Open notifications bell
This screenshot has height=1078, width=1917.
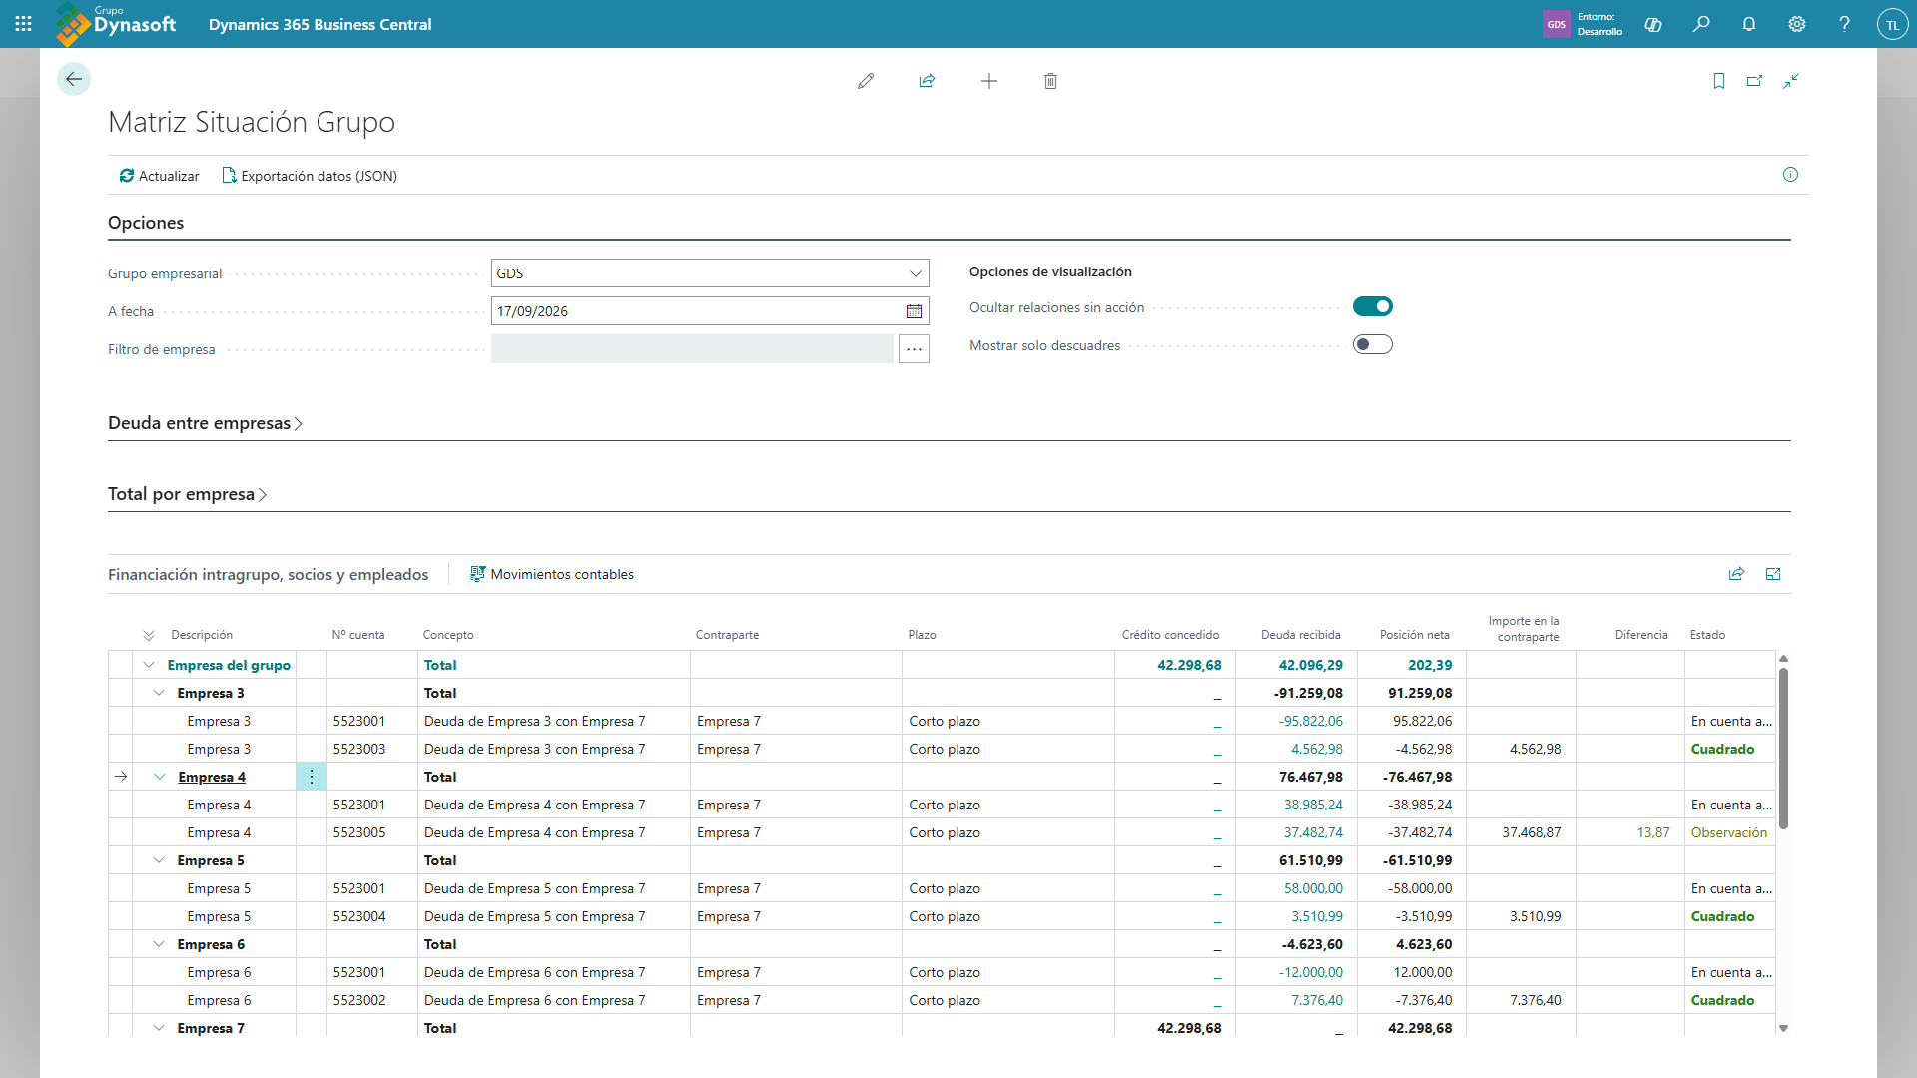click(x=1749, y=24)
